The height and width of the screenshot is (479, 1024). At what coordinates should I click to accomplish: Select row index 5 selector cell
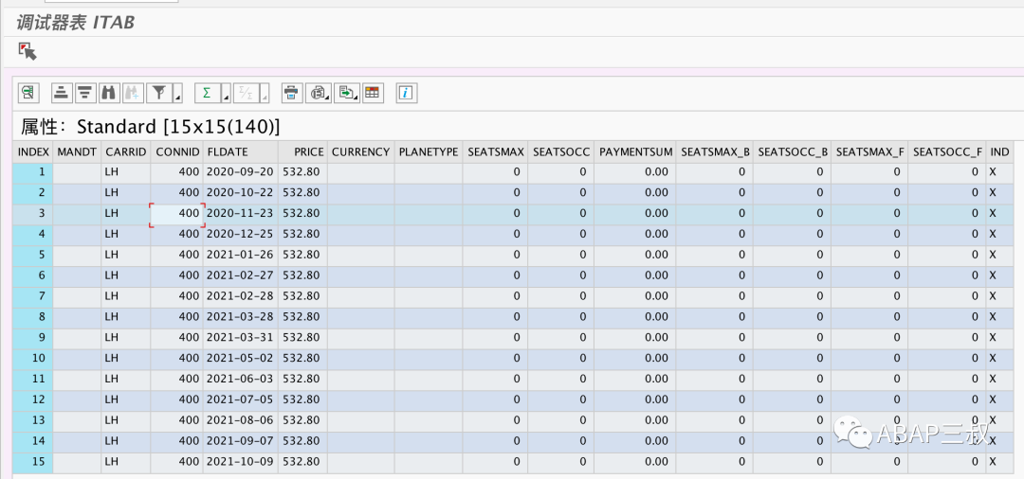[x=33, y=254]
